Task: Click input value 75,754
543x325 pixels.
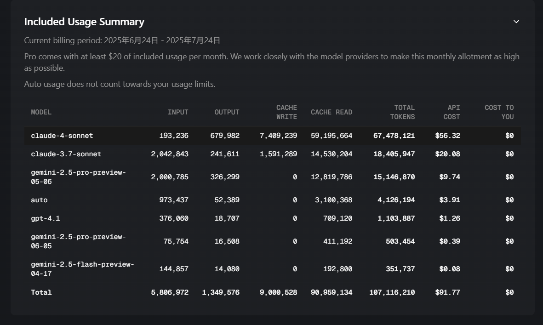Action: 176,242
